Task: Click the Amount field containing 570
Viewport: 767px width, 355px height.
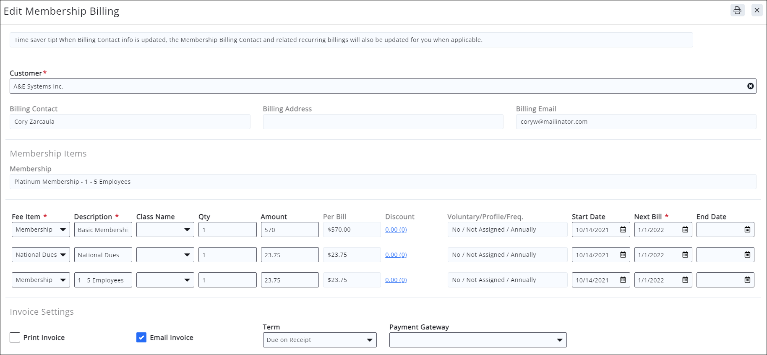Action: 290,230
